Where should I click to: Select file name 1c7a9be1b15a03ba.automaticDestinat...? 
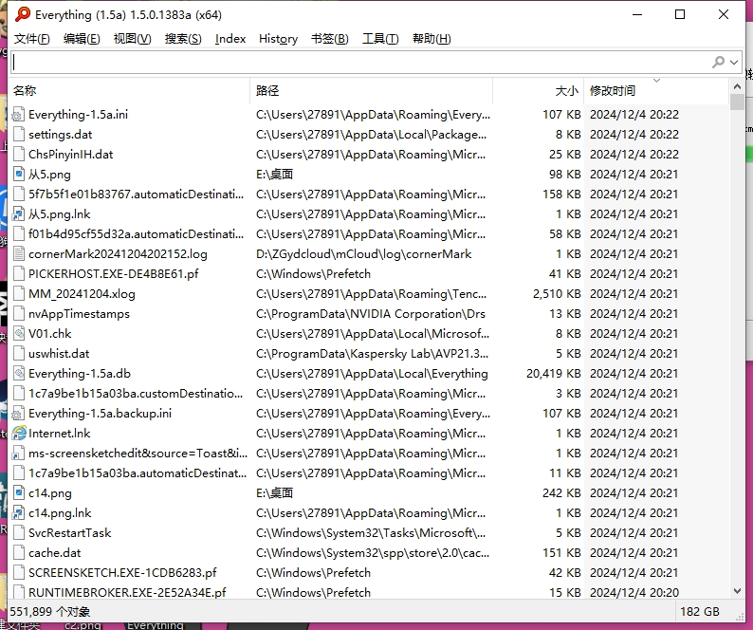(138, 473)
